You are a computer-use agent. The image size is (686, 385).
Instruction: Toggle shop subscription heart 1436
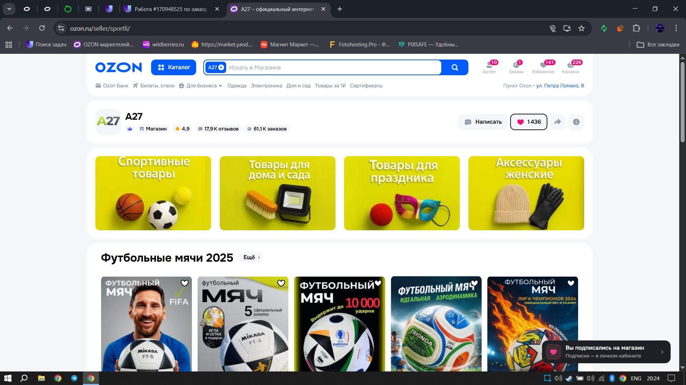click(x=528, y=122)
